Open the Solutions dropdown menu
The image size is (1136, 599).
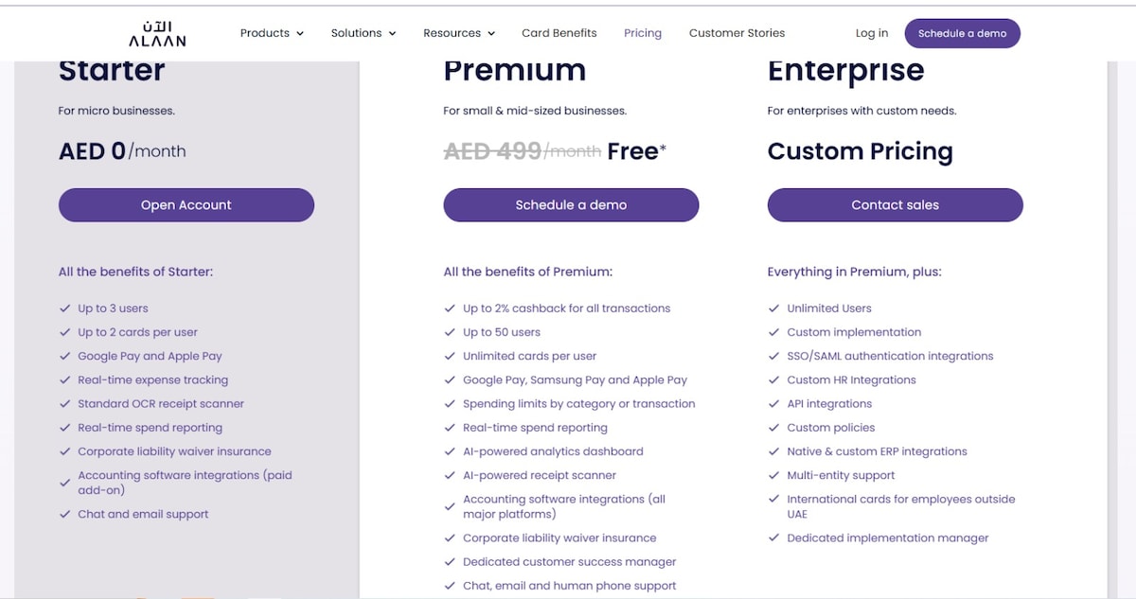pyautogui.click(x=364, y=33)
